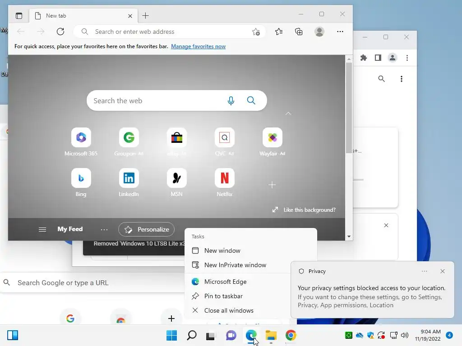Open Edge Collections icon
The height and width of the screenshot is (346, 462).
pyautogui.click(x=299, y=32)
